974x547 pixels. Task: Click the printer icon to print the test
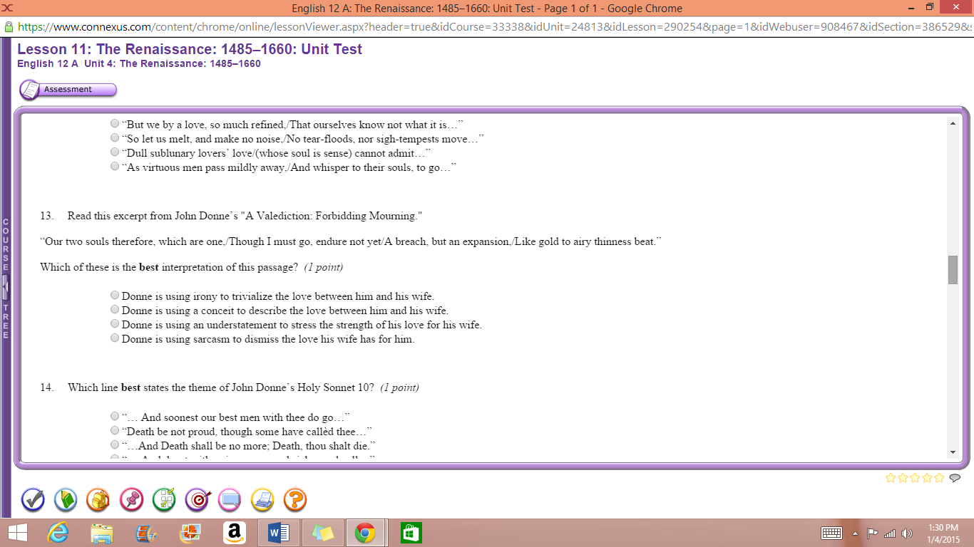click(262, 500)
